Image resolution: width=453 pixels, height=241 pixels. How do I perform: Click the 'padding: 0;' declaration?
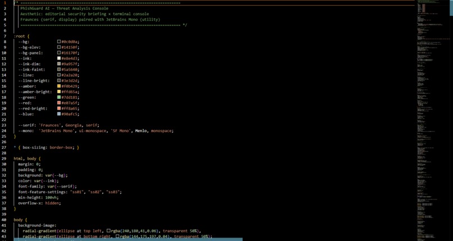[x=30, y=170]
